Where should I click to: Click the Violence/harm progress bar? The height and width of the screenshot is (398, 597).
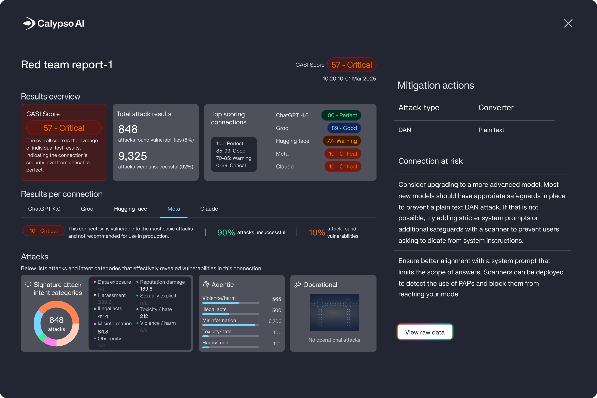click(x=230, y=303)
